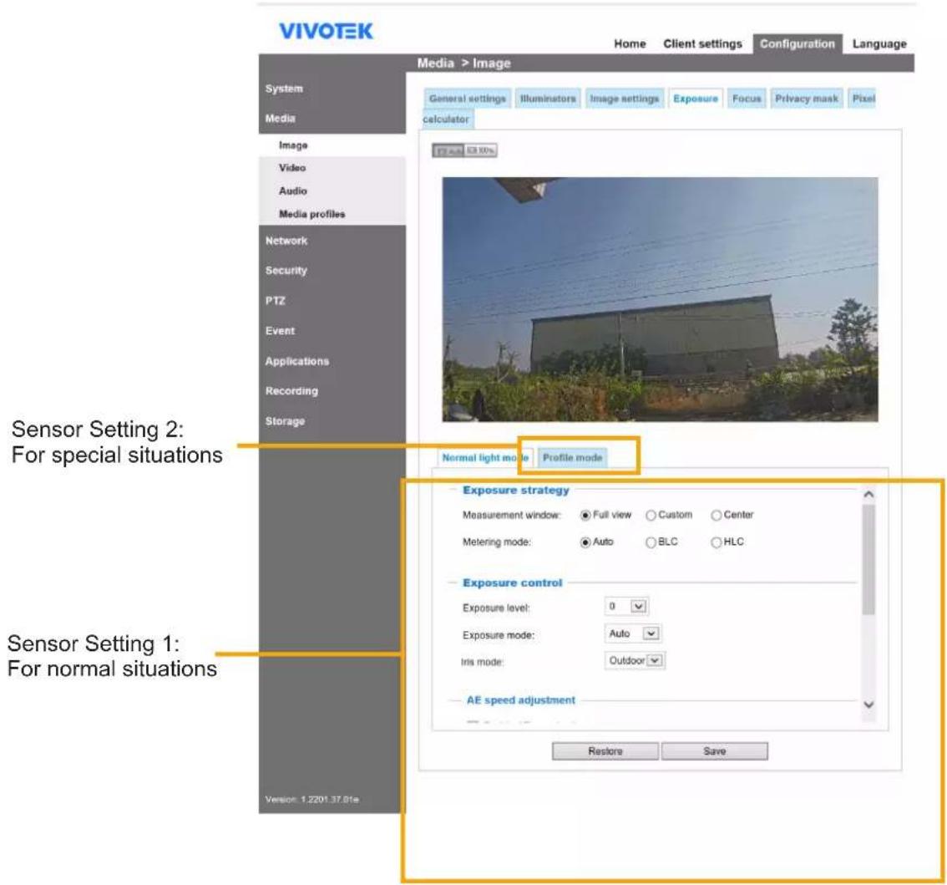
Task: Open the Exposure mode dropdown
Action: pyautogui.click(x=632, y=633)
